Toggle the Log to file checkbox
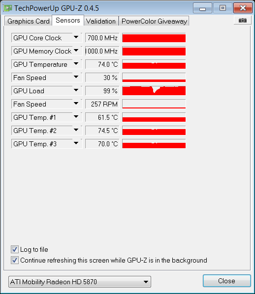 14,249
